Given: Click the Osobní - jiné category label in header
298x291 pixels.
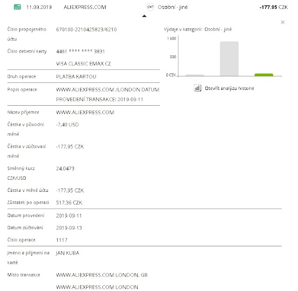Looking at the screenshot, I should pos(173,7).
